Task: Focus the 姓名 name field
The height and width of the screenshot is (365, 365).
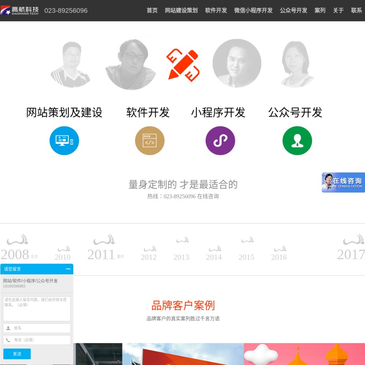Action: pyautogui.click(x=37, y=328)
